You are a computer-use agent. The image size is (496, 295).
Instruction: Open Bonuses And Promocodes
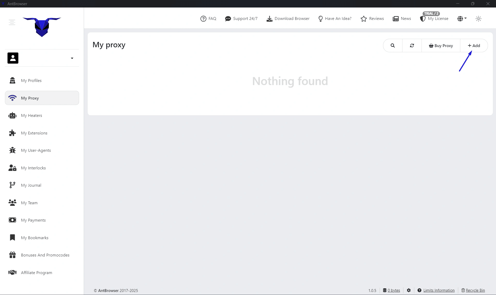(42, 255)
